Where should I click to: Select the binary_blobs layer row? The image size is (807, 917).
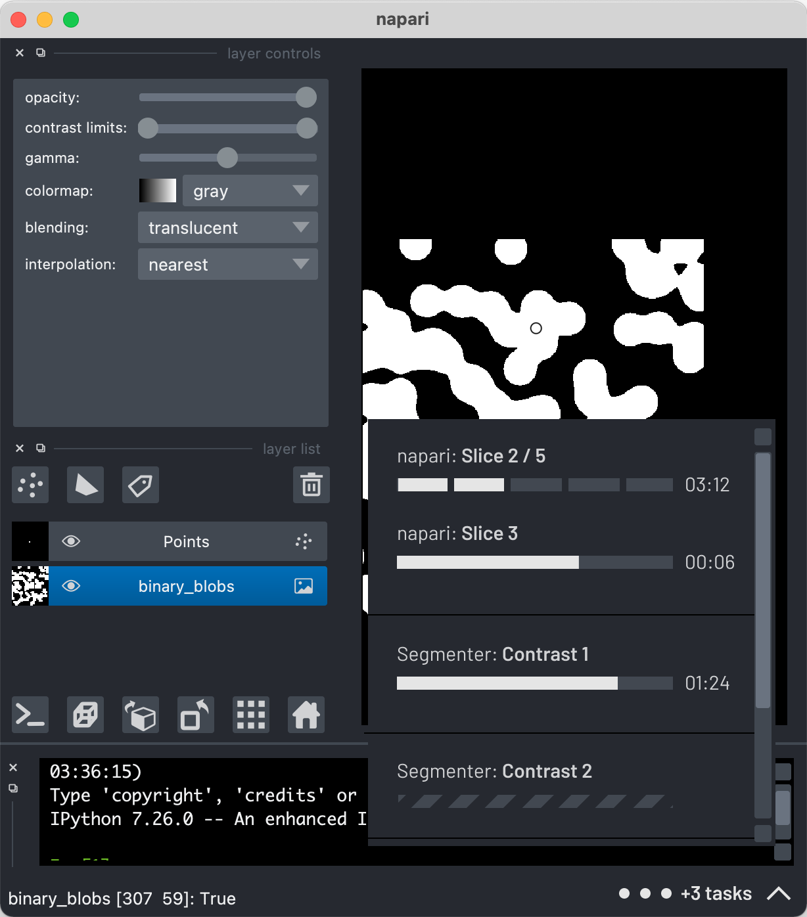(170, 586)
